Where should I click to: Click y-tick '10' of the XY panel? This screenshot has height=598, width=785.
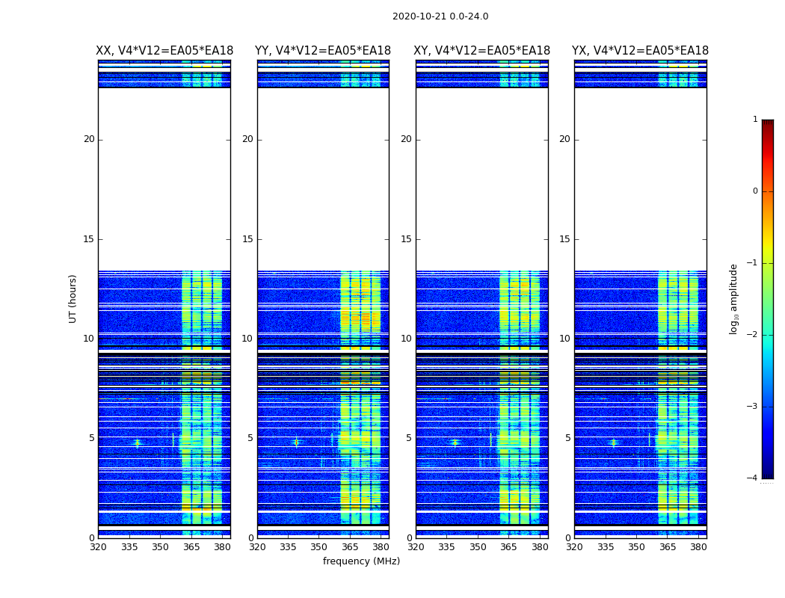(x=406, y=339)
